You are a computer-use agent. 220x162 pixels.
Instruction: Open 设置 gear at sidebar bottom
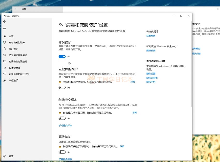(x=4, y=156)
